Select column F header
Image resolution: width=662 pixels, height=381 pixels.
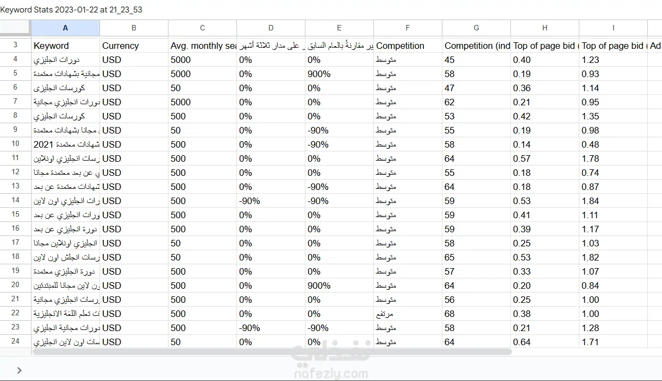(x=408, y=28)
